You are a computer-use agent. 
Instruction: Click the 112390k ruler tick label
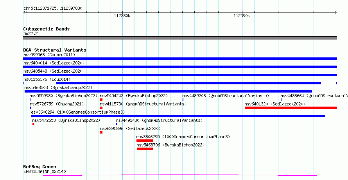[242, 16]
